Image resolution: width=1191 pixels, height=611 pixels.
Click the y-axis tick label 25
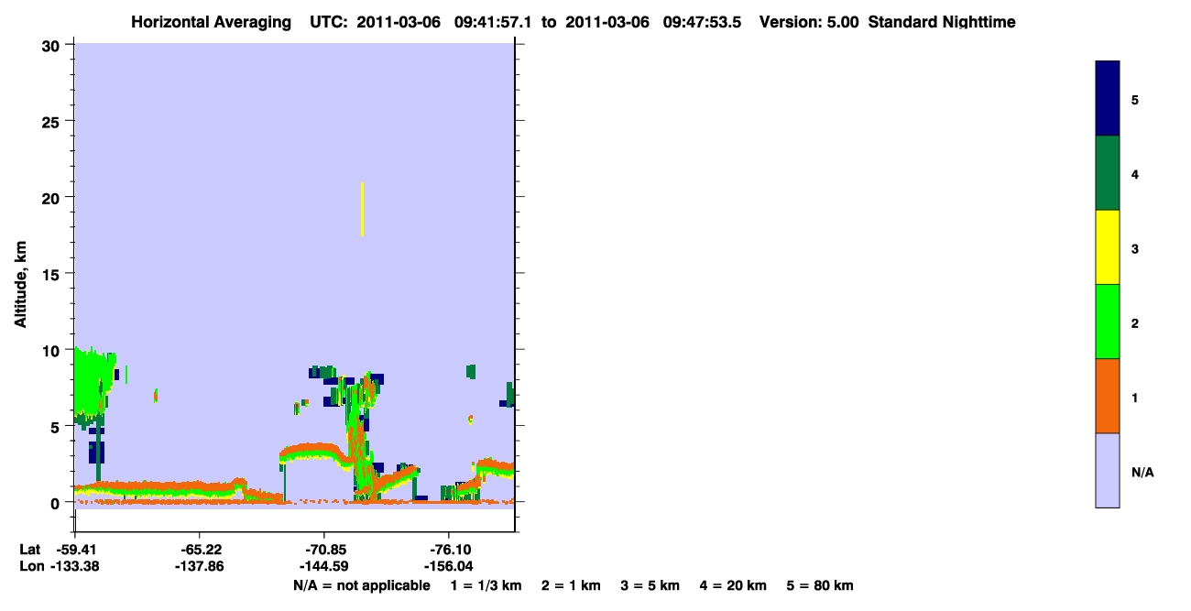[x=53, y=121]
